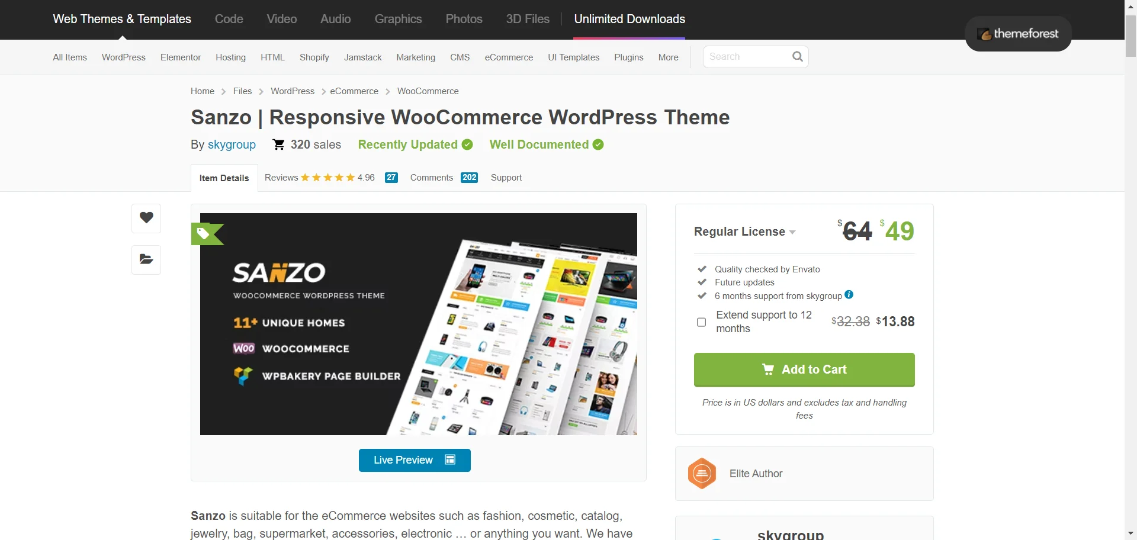Open the Graphics marketplace menu

coord(399,19)
